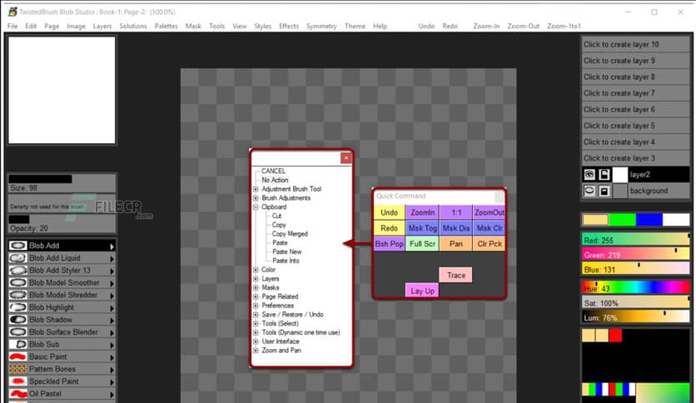Pick the blue color swatch

(649, 220)
